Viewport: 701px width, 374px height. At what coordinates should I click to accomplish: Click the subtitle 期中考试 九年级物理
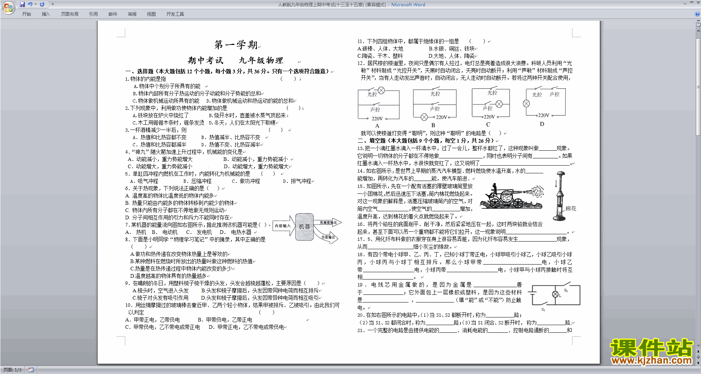pos(235,60)
